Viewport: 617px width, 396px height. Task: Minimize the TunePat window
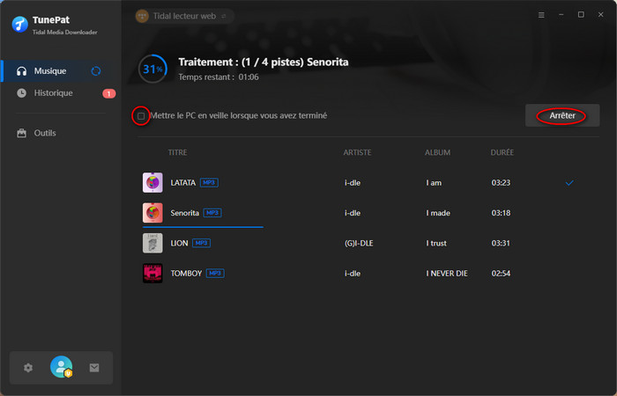click(x=561, y=15)
